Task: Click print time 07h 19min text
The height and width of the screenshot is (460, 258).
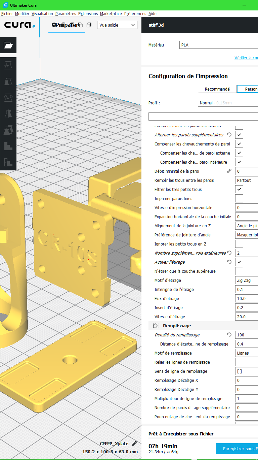Action: point(163,446)
